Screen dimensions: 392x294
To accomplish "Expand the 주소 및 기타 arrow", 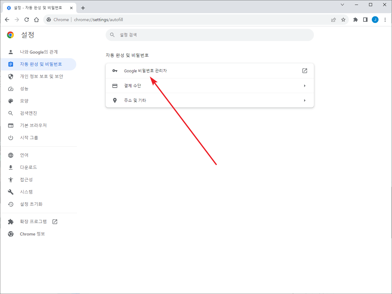I will pyautogui.click(x=305, y=100).
